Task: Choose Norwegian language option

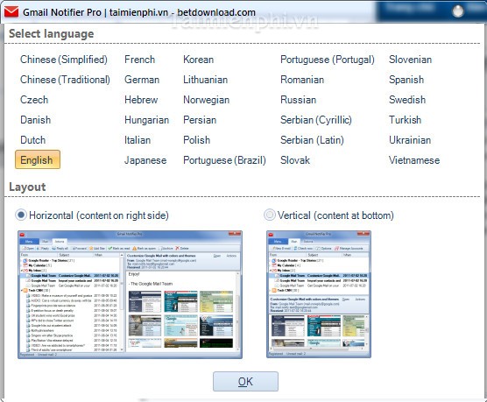Action: click(x=206, y=100)
